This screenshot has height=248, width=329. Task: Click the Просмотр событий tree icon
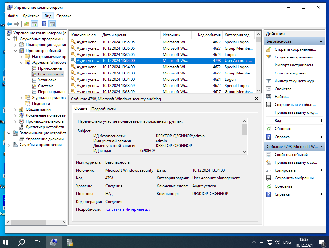pyautogui.click(x=22, y=51)
